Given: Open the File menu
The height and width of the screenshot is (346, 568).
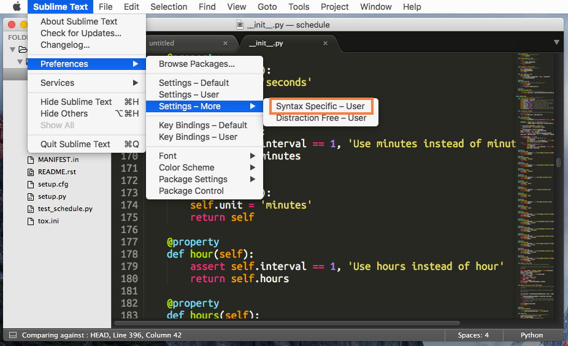Looking at the screenshot, I should pos(106,7).
